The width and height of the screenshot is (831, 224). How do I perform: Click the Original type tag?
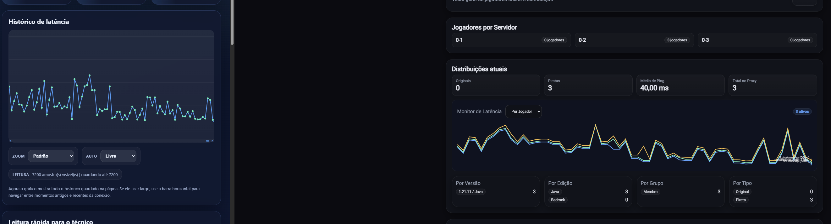(742, 192)
